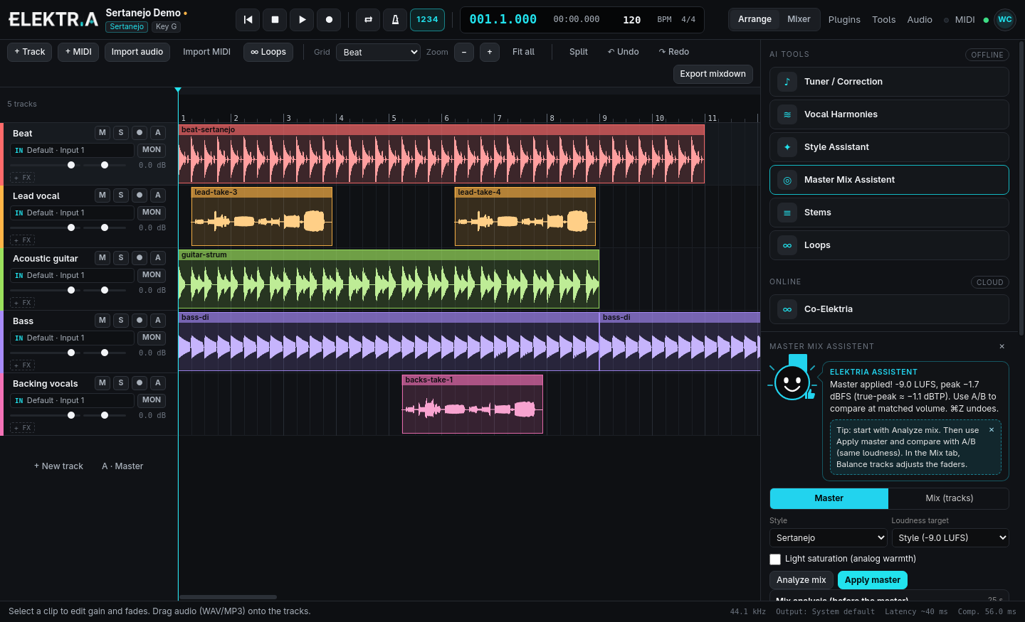Click the Import audio button
Viewport: 1025px width, 622px height.
[x=137, y=52]
